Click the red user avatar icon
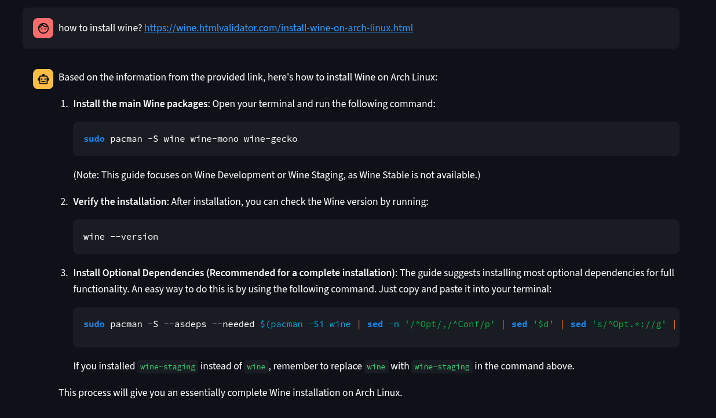This screenshot has width=716, height=418. point(43,28)
